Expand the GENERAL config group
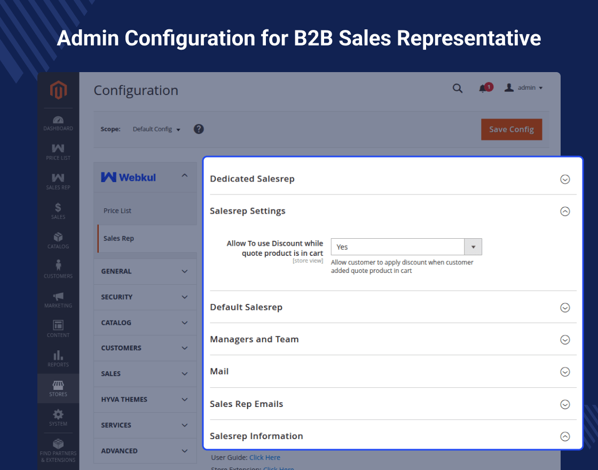Viewport: 598px width, 470px height. [x=145, y=271]
